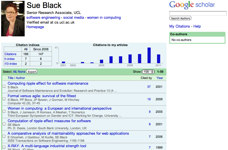Open the 37 citations count link

tap(149, 87)
